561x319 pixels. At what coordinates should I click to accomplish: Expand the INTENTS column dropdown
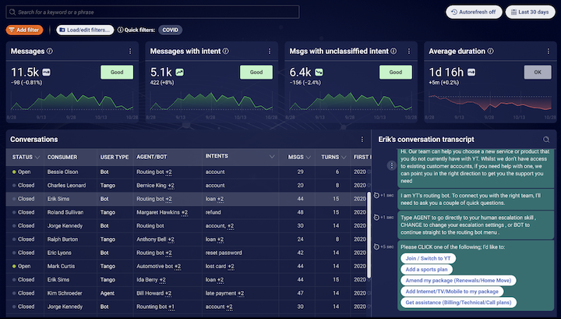coord(272,157)
